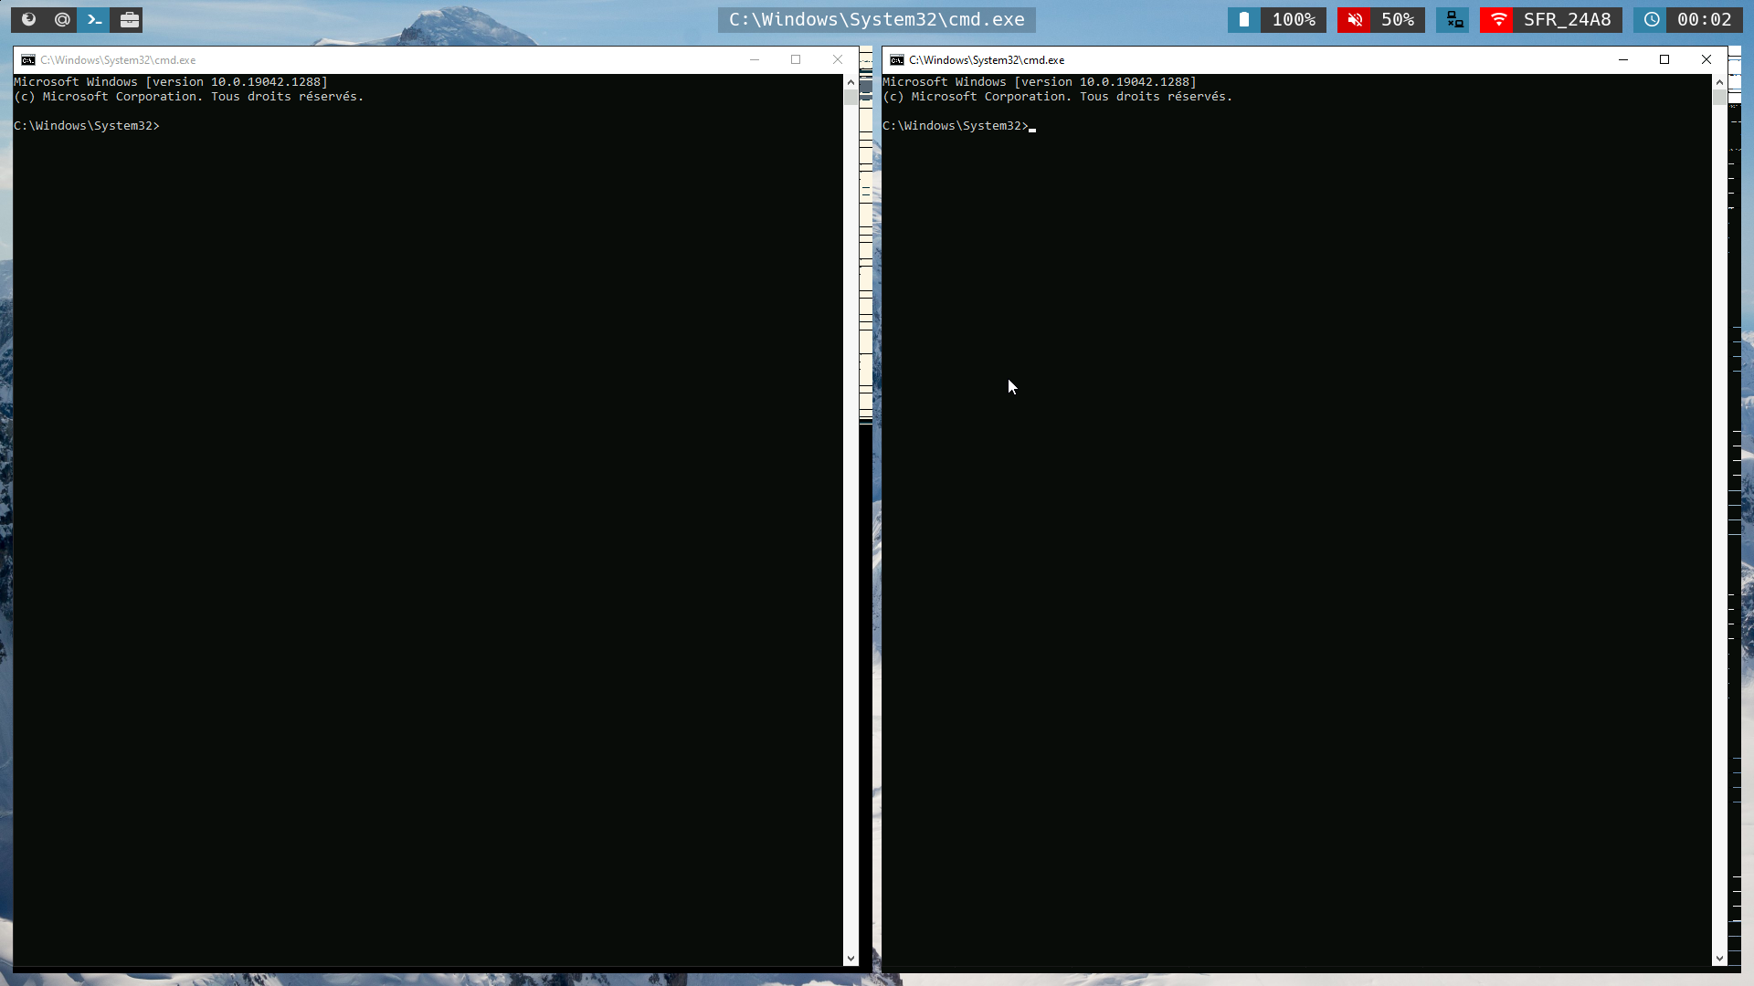Screen dimensions: 1754x986
Task: Minimize the left command prompt window
Action: [x=754, y=59]
